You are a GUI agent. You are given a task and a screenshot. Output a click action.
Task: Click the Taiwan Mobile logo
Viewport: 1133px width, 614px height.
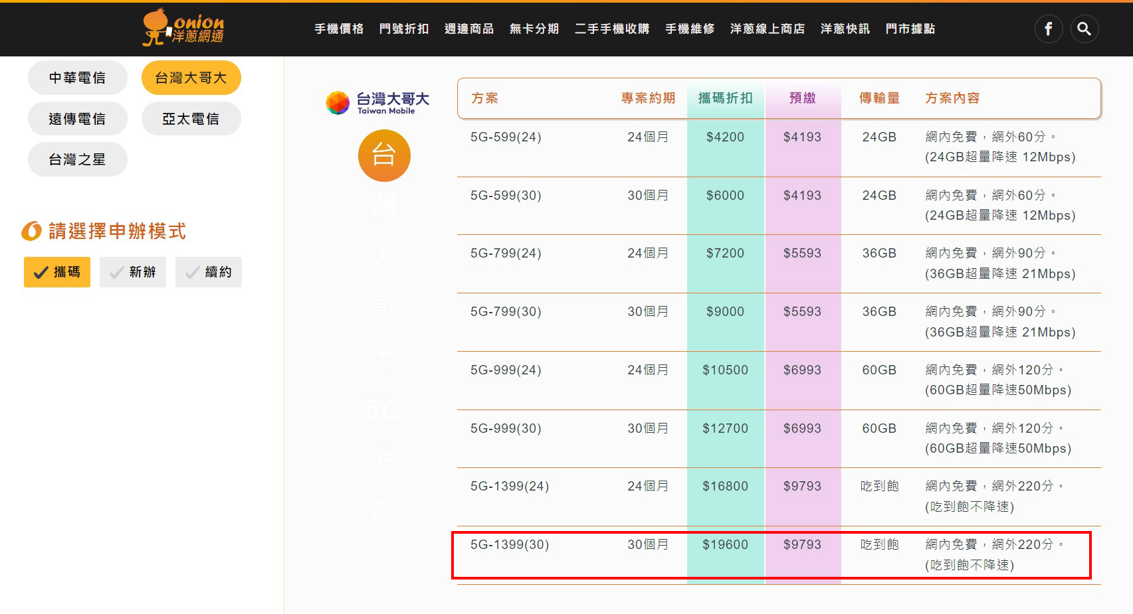click(377, 103)
